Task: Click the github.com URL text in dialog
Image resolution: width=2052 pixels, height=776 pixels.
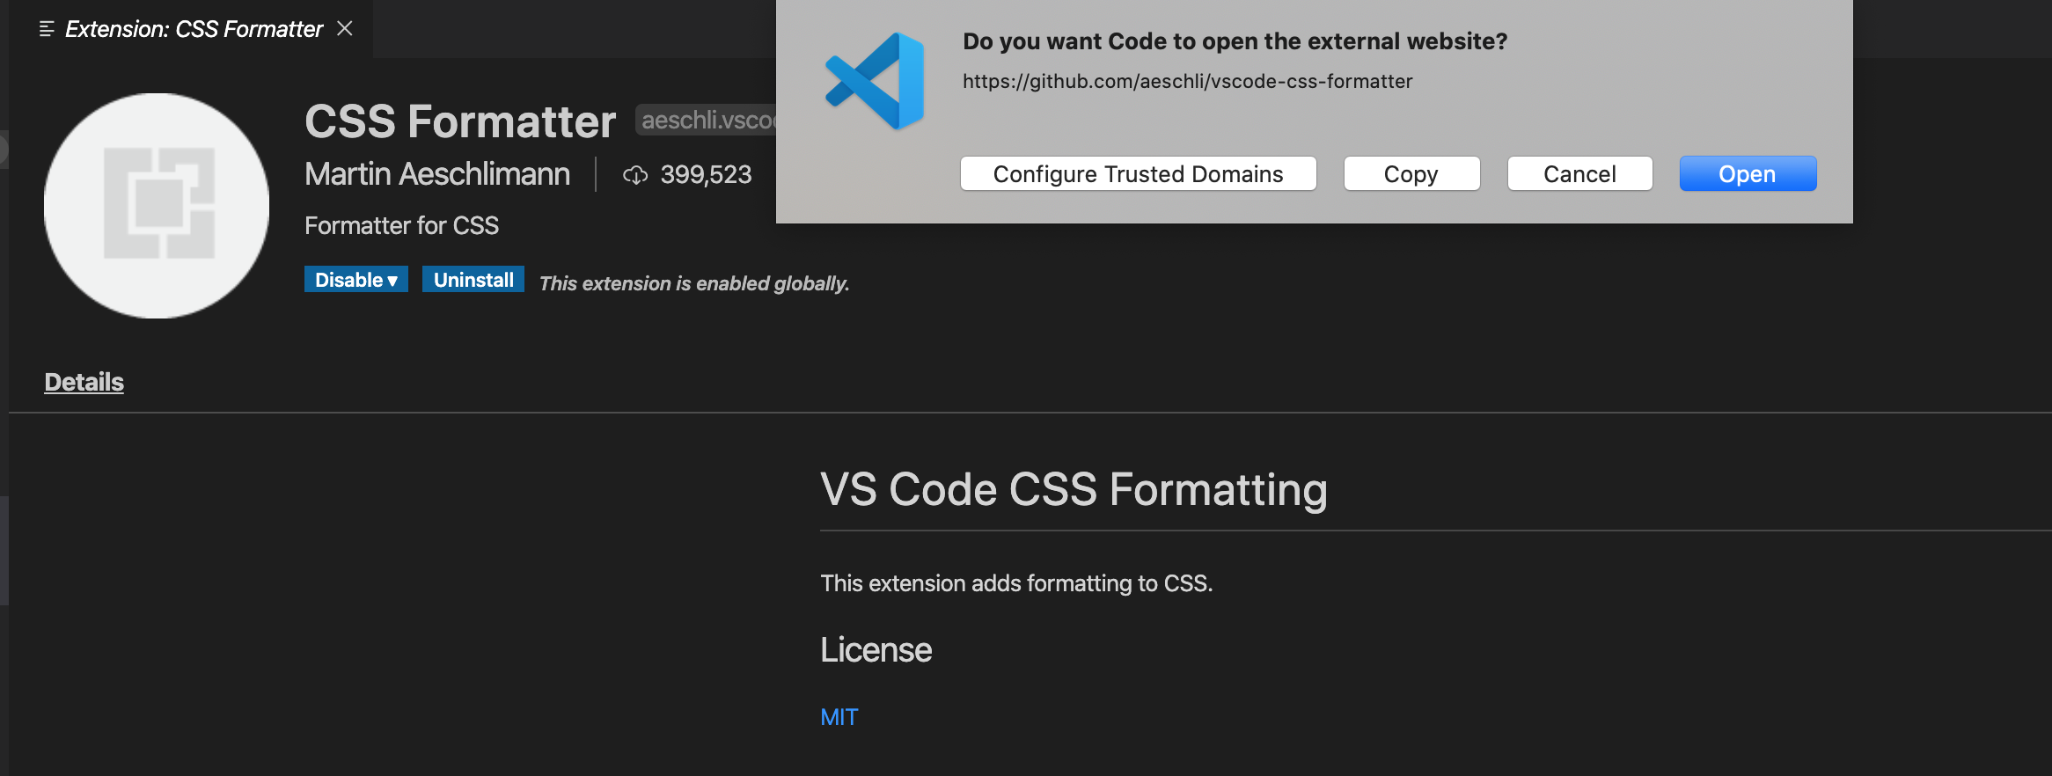Action: coord(1187,81)
